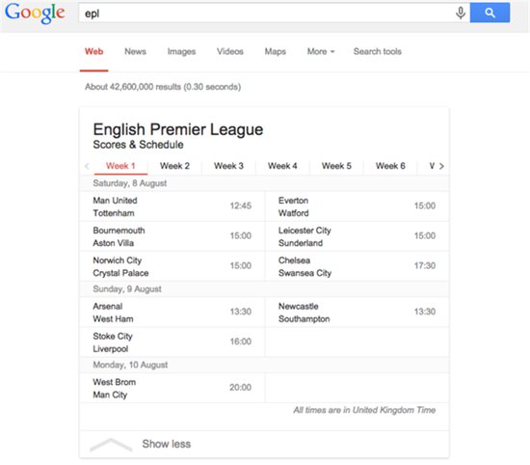Switch to the Images tab
This screenshot has width=530, height=465.
pos(181,51)
